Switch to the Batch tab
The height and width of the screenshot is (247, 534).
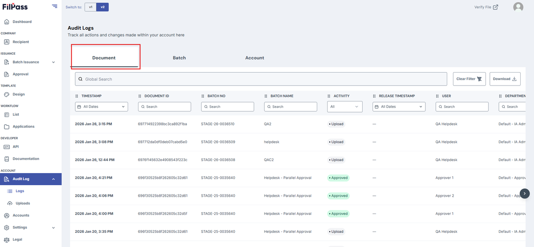coord(179,58)
